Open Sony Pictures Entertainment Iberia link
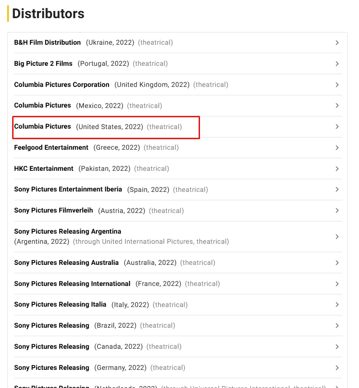This screenshot has width=359, height=388. point(68,189)
